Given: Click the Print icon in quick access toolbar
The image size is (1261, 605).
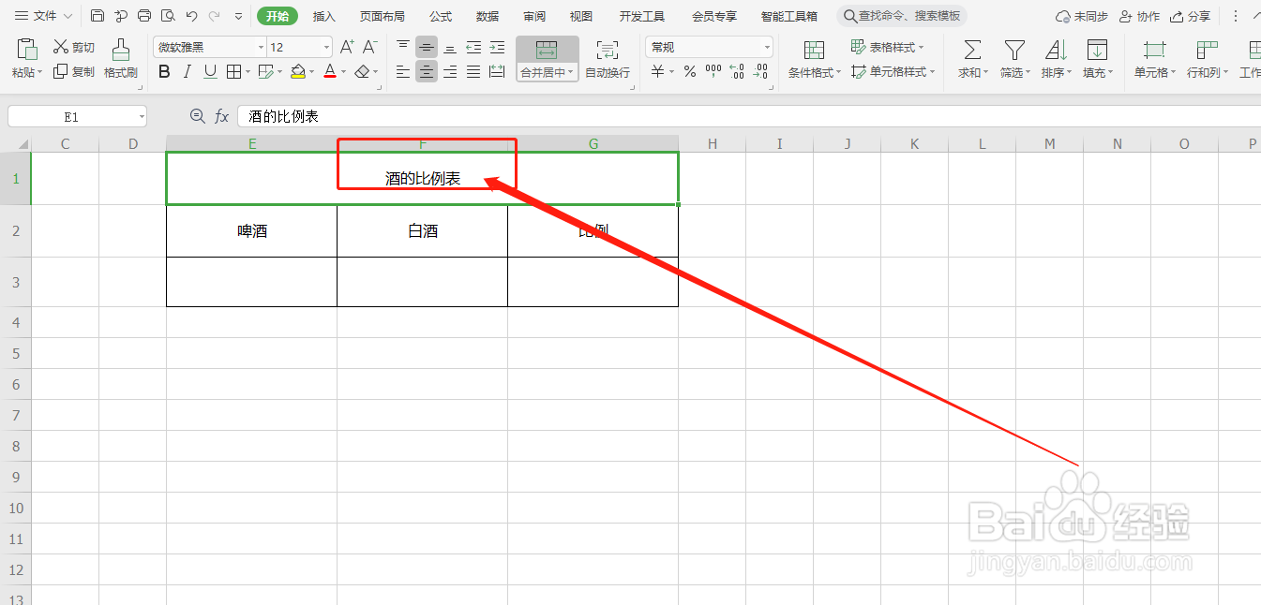Looking at the screenshot, I should 144,16.
